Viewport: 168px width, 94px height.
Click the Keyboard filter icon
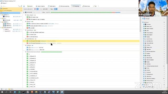pyautogui.click(x=145, y=72)
